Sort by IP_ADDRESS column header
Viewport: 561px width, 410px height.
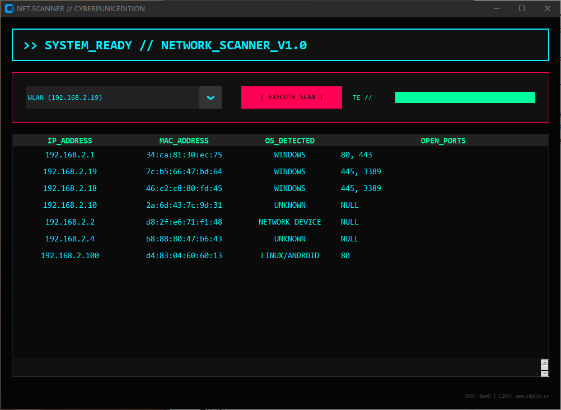(x=70, y=141)
